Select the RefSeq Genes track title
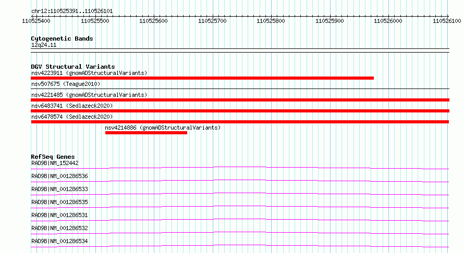This screenshot has height=253, width=464. pos(53,157)
